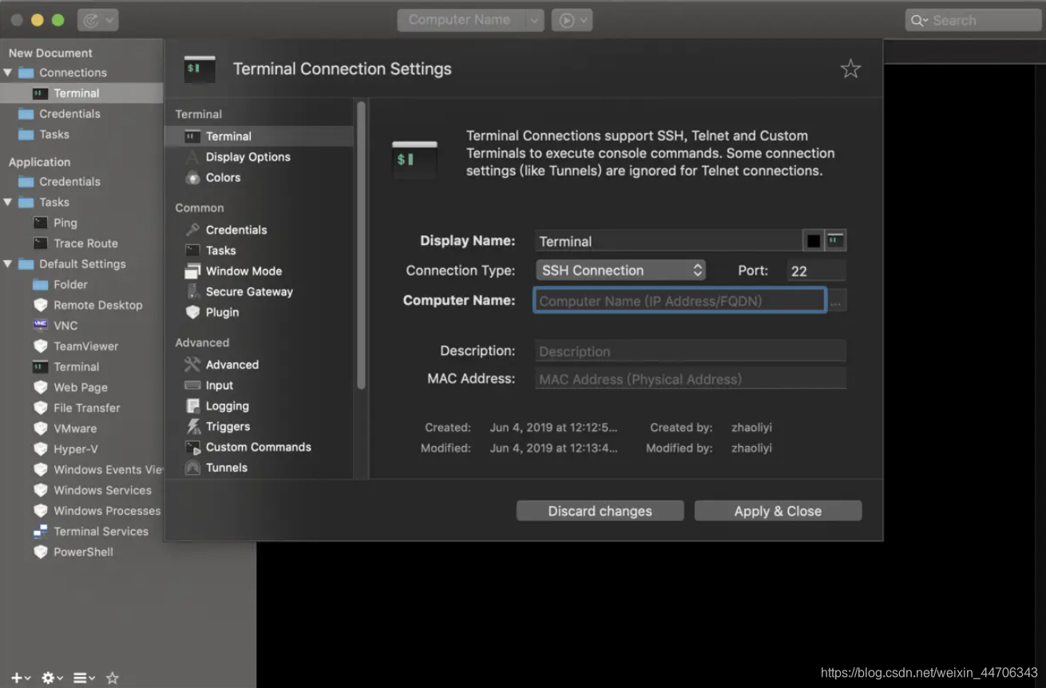Viewport: 1046px width, 688px height.
Task: Click the Port field showing 22
Action: (x=815, y=271)
